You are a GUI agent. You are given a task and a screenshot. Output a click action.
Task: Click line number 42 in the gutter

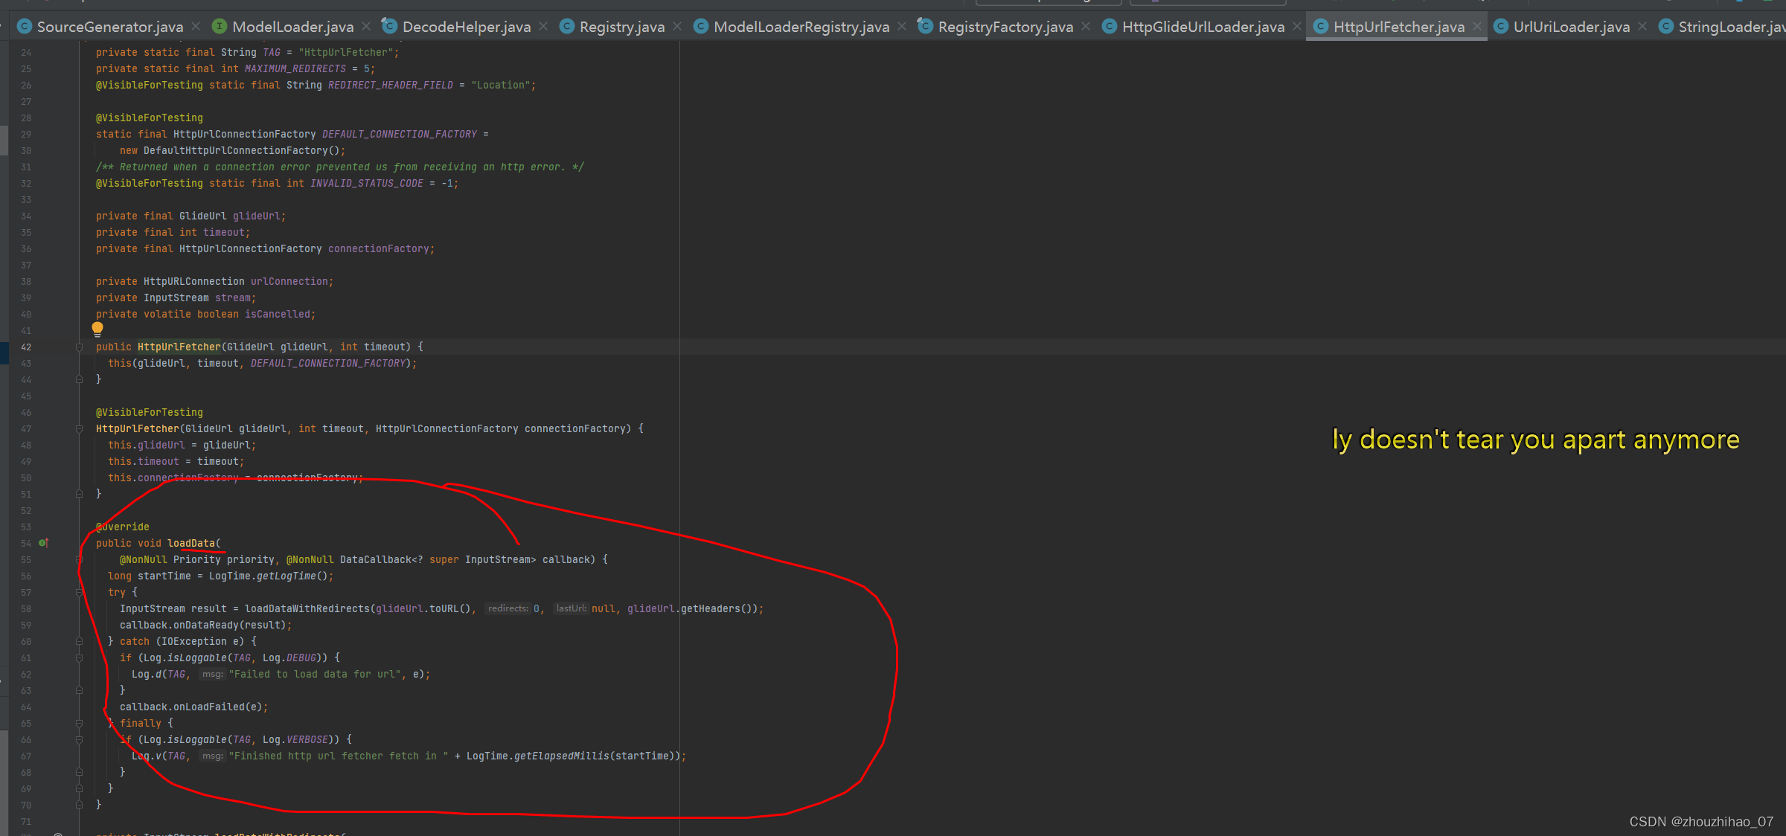click(x=26, y=347)
